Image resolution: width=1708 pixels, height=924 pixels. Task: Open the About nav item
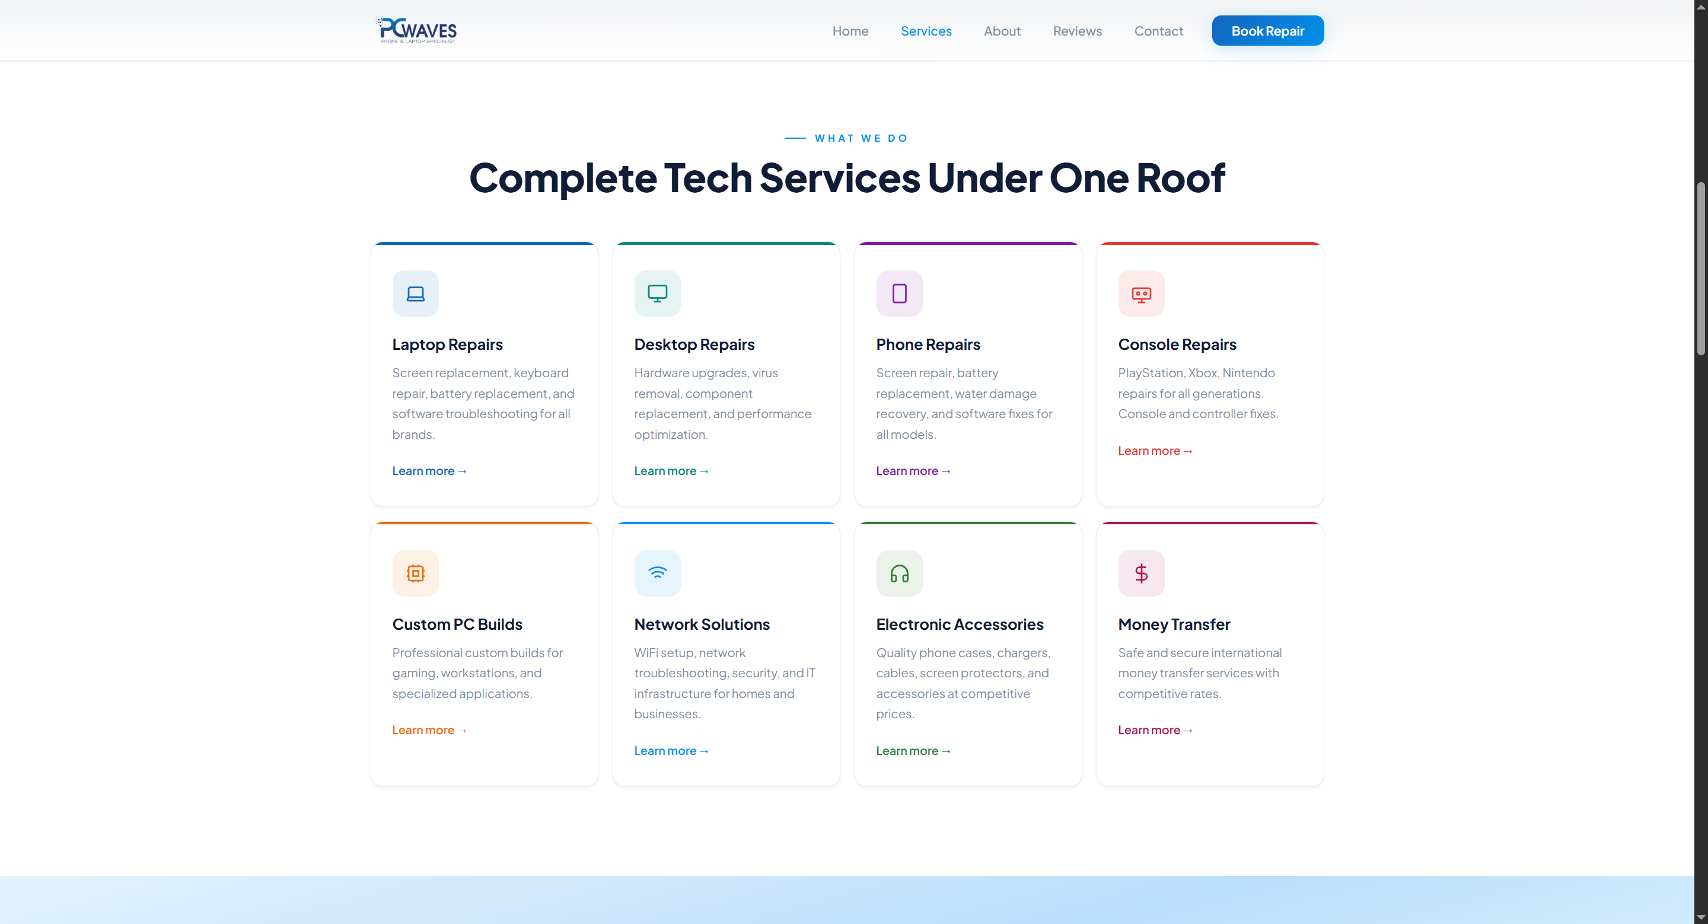coord(1002,30)
